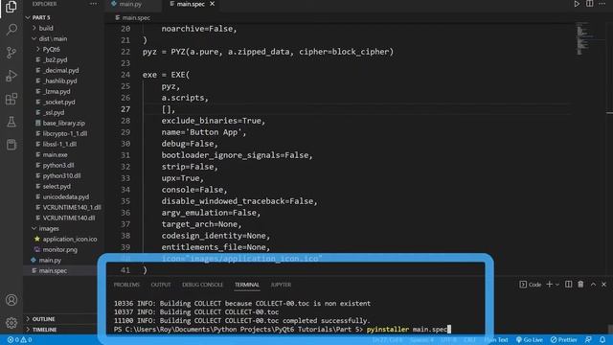Place cursor on 'console=False,' line
Image resolution: width=613 pixels, height=345 pixels.
pos(194,190)
